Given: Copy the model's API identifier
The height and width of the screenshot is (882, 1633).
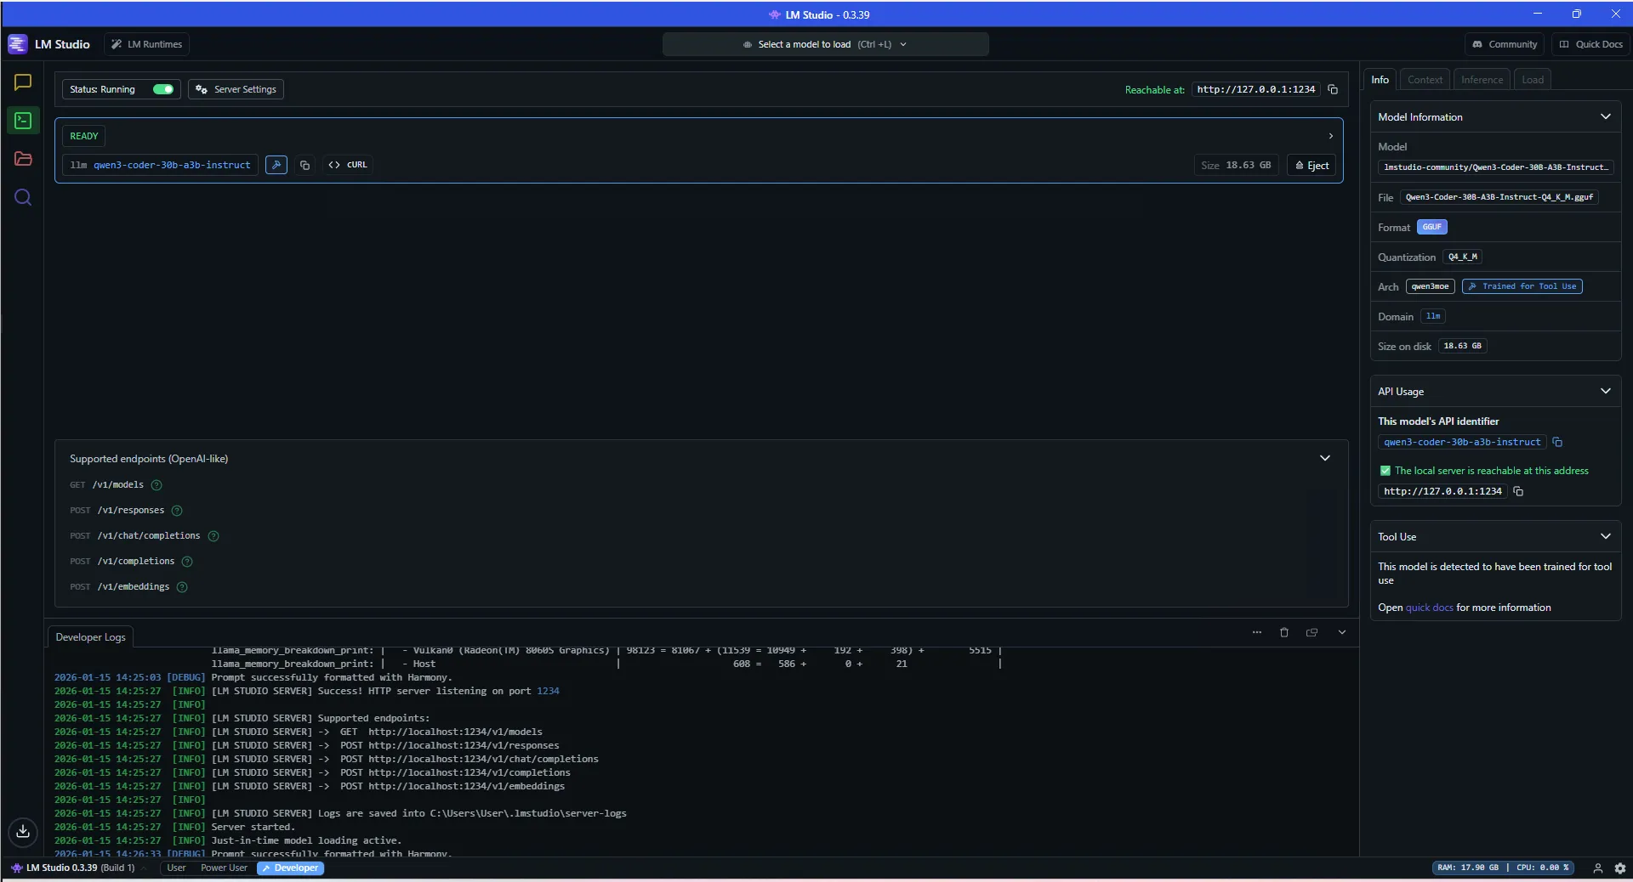Looking at the screenshot, I should [x=1557, y=442].
